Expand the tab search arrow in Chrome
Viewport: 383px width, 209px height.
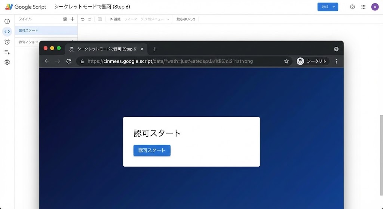[x=336, y=49]
